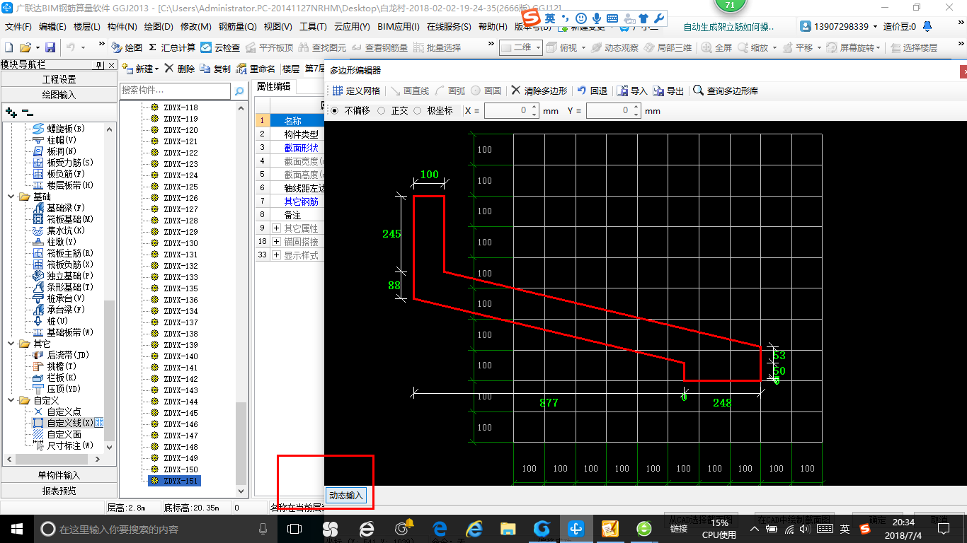Open the 钢筋量(Q) menu

point(238,26)
